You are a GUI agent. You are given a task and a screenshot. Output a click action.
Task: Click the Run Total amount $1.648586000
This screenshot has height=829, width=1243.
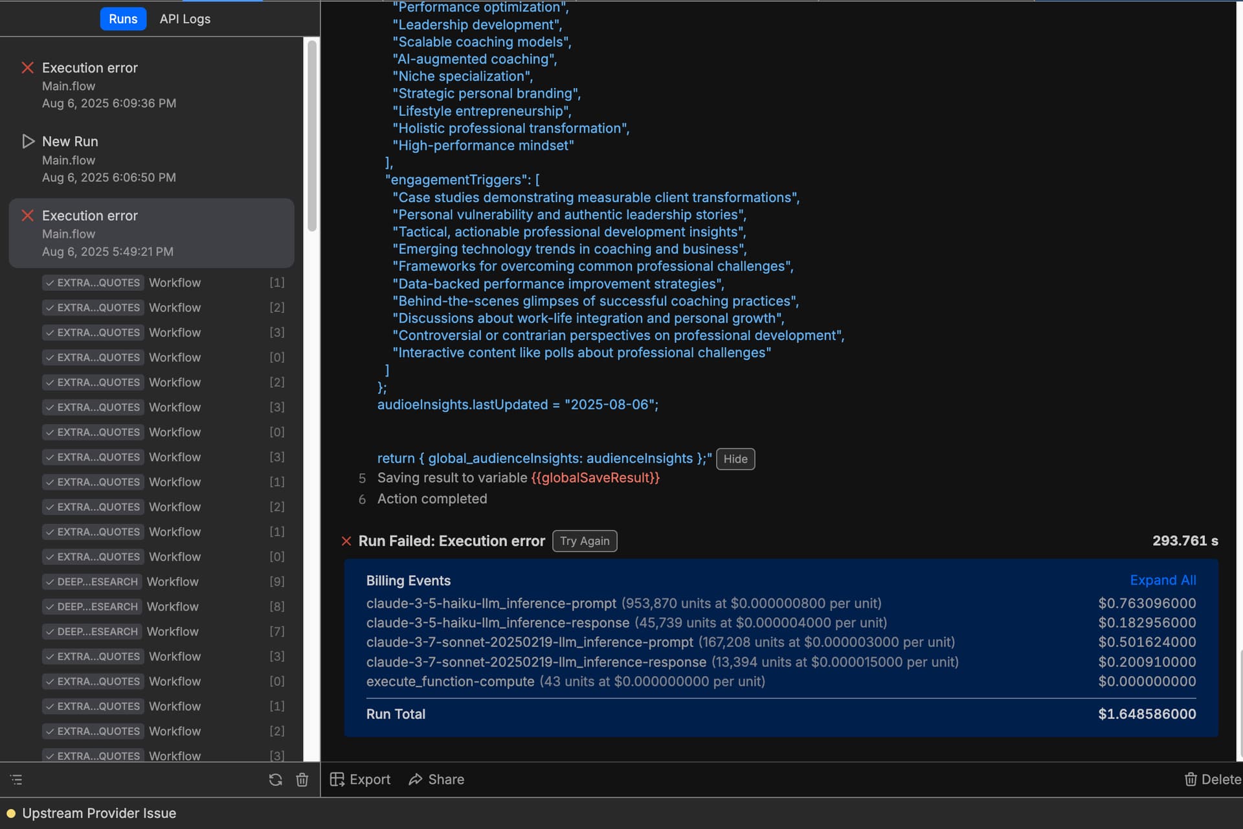point(1147,714)
